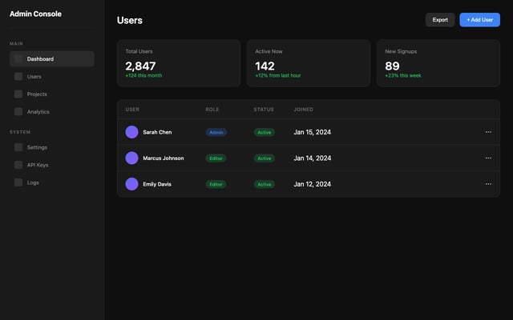Click the New Signups stat card
This screenshot has height=320, width=513.
click(x=438, y=63)
